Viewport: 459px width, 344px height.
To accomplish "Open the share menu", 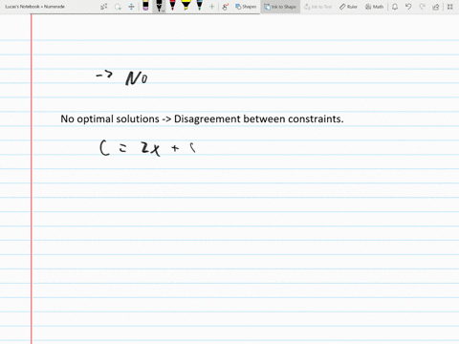I will coord(436,7).
